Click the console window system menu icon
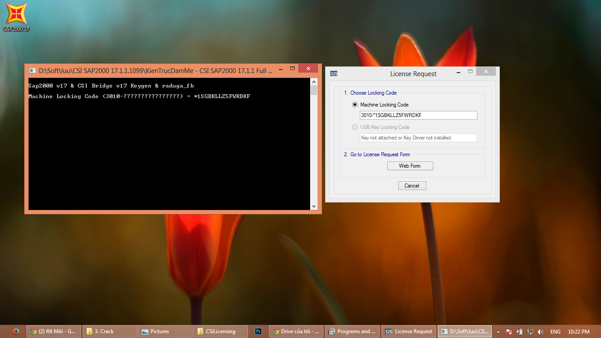The height and width of the screenshot is (338, 601). click(x=33, y=70)
